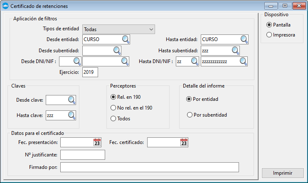Click the Hasta entidad search magnifier icon
The height and width of the screenshot is (183, 308).
point(244,39)
